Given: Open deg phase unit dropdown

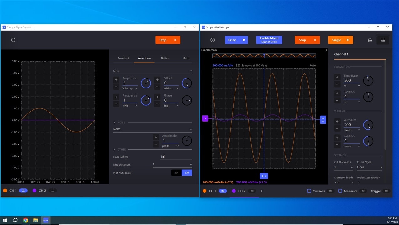Looking at the screenshot, I should coord(171,106).
